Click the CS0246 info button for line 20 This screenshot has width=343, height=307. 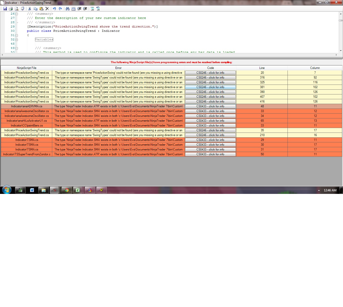(210, 73)
